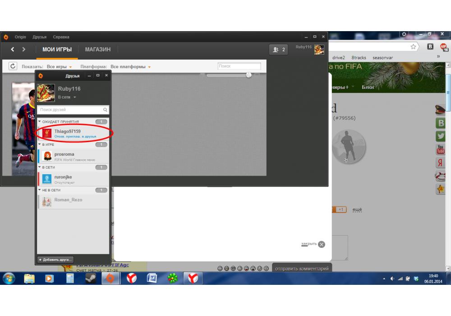Click the refresh icon in Origin's game library
Viewport: 451px width, 316px height.
click(13, 66)
